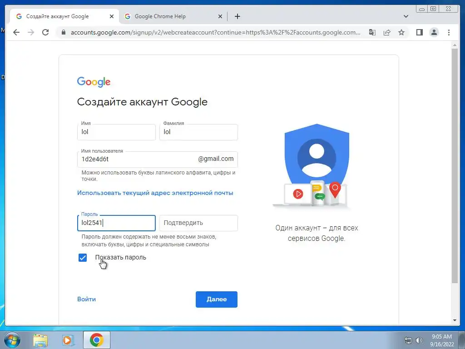Screen dimensions: 465x349
Task: Click the page scrollbar up arrow
Action: coord(455,45)
